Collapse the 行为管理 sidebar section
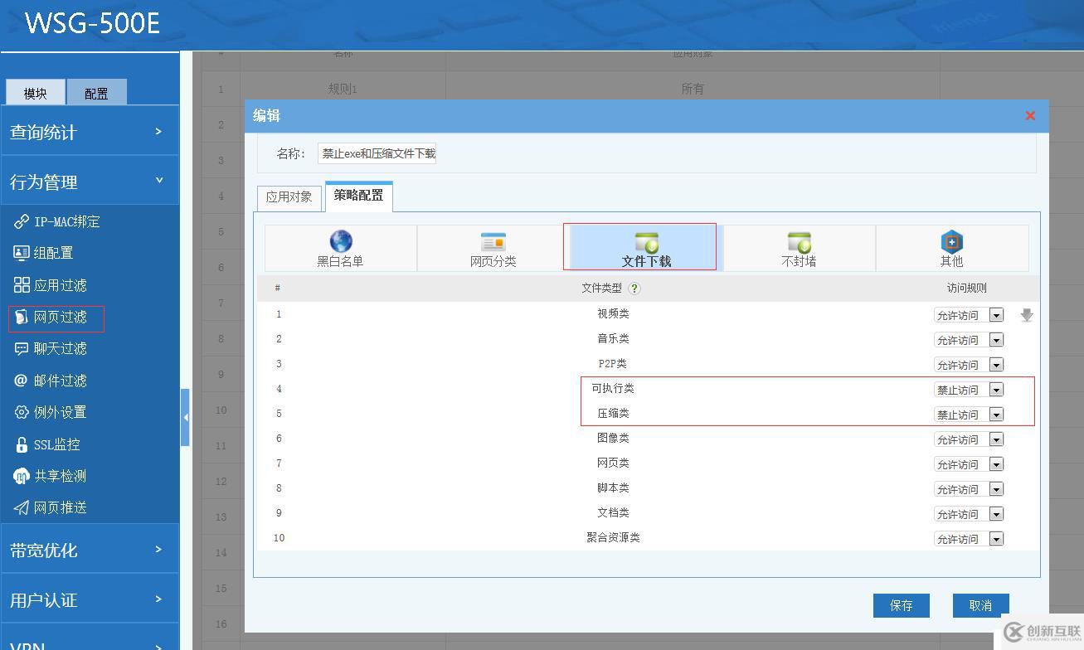This screenshot has width=1084, height=650. pos(90,182)
